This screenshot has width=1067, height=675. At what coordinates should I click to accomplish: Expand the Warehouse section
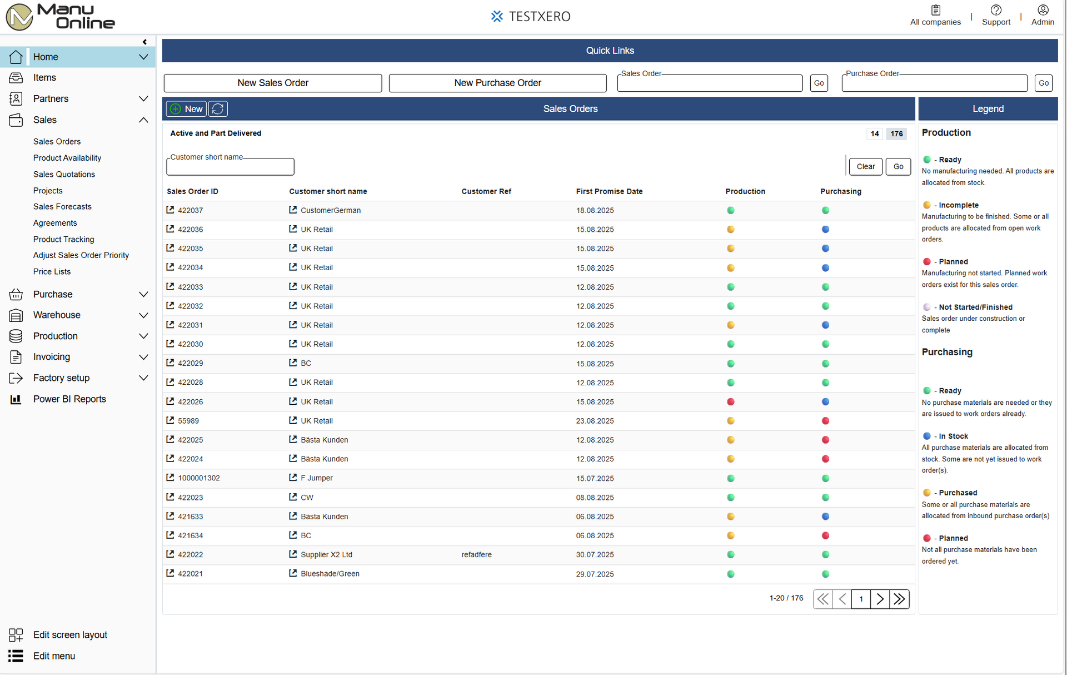(x=143, y=315)
